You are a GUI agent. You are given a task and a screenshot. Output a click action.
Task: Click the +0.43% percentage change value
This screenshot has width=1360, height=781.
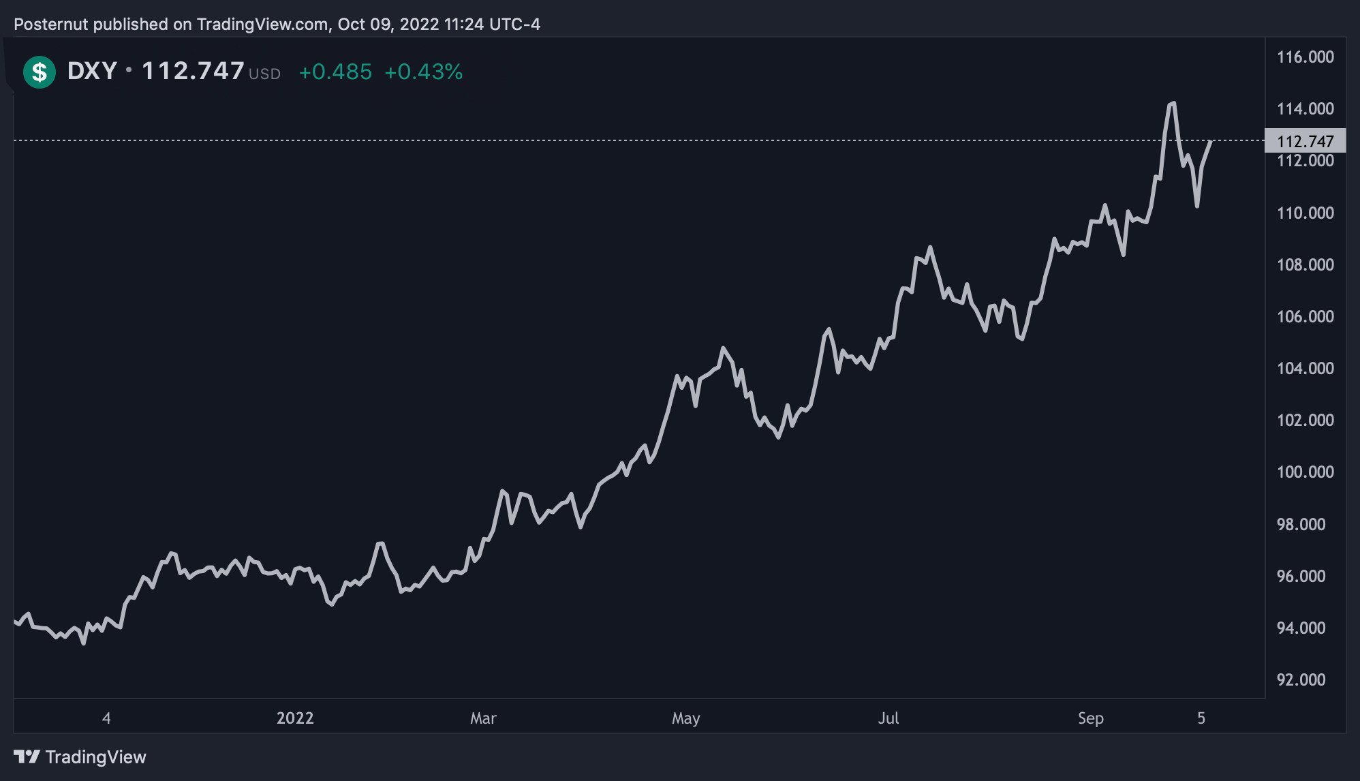[423, 72]
